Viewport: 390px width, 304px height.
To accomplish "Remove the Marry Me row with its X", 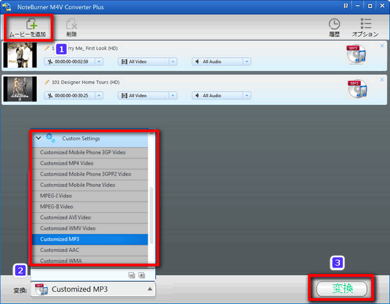I will click(382, 46).
